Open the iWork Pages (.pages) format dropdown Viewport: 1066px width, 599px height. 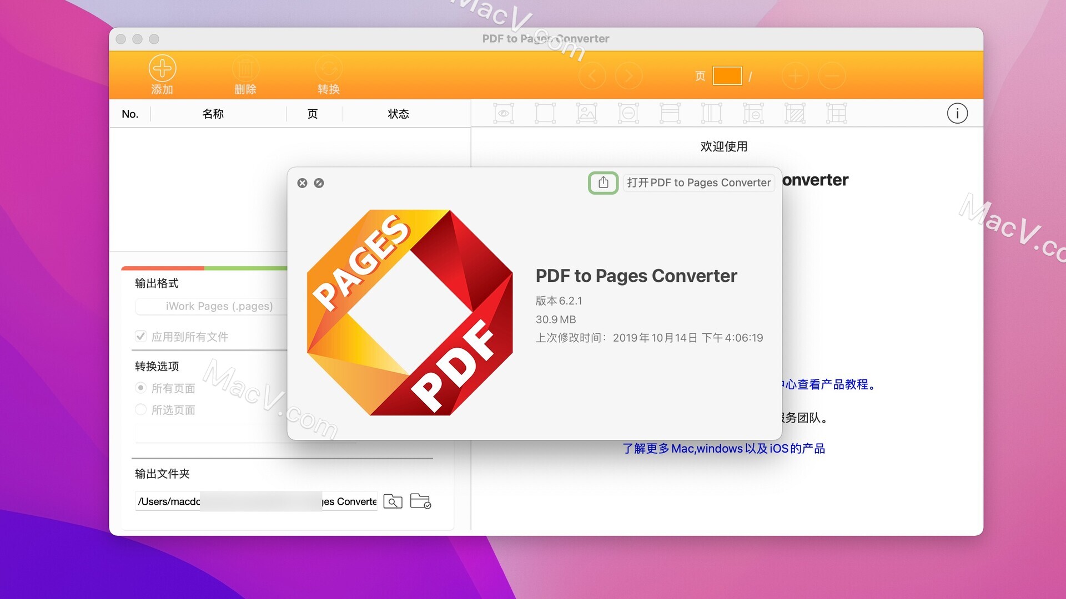click(x=211, y=306)
